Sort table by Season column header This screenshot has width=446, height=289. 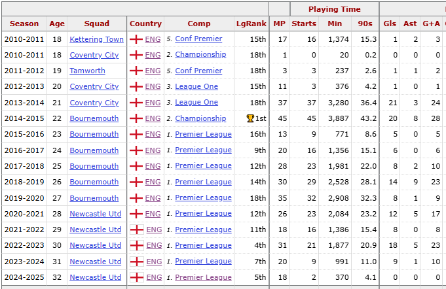[x=24, y=24]
